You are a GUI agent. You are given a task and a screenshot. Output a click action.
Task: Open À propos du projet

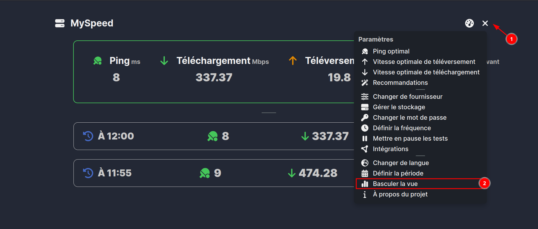click(x=400, y=194)
